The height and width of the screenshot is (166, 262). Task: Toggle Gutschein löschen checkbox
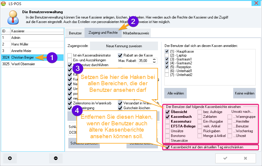(x=120, y=108)
